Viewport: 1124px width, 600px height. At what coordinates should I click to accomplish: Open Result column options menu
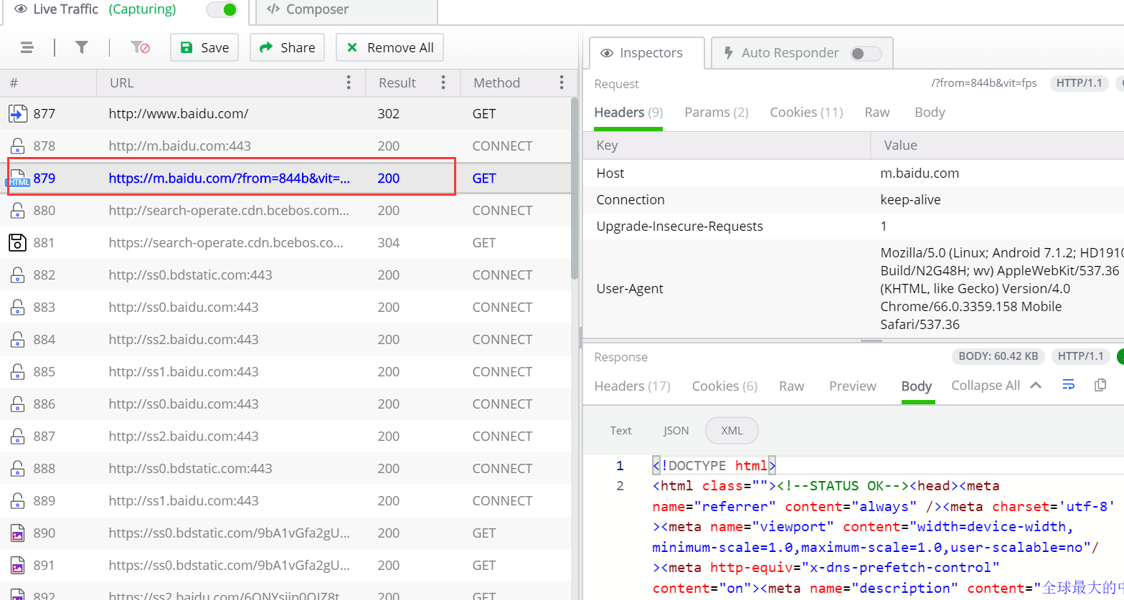443,82
